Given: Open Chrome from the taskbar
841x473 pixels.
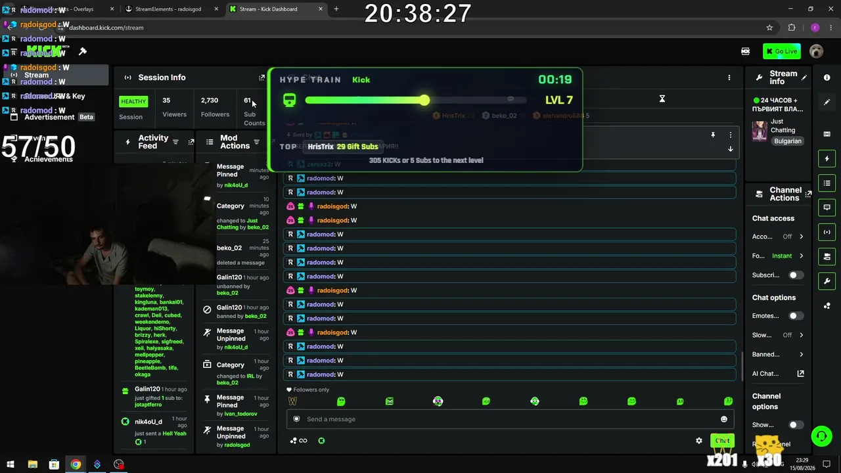Looking at the screenshot, I should (x=76, y=464).
